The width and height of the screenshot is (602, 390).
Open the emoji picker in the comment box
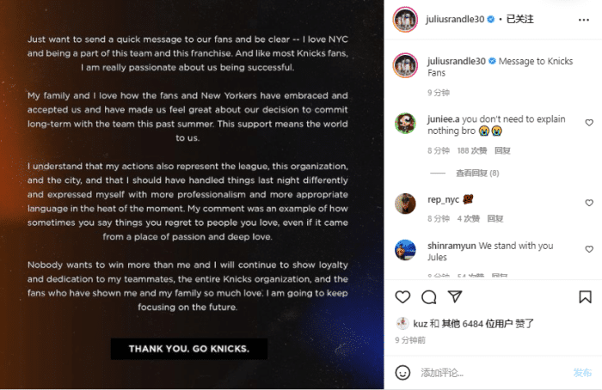coord(402,373)
